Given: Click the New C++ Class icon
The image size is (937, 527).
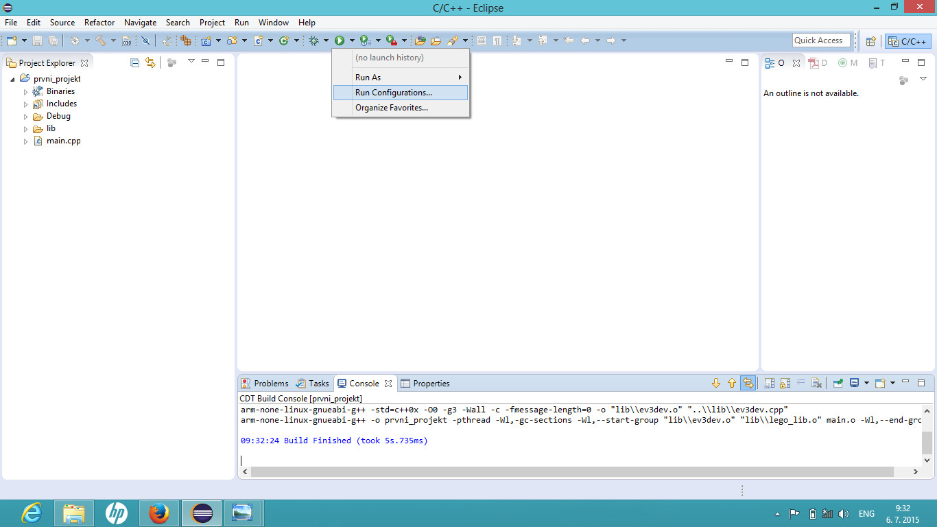Looking at the screenshot, I should click(284, 41).
